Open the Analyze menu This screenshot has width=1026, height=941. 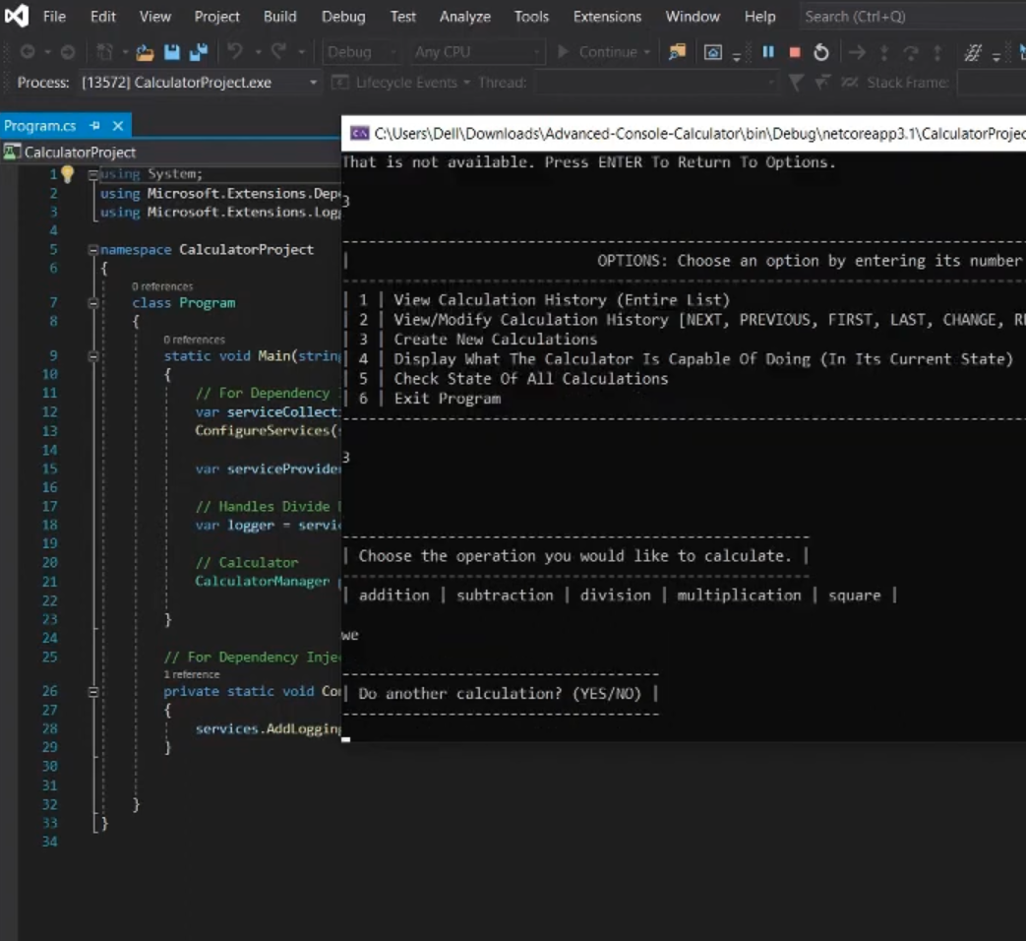point(465,17)
